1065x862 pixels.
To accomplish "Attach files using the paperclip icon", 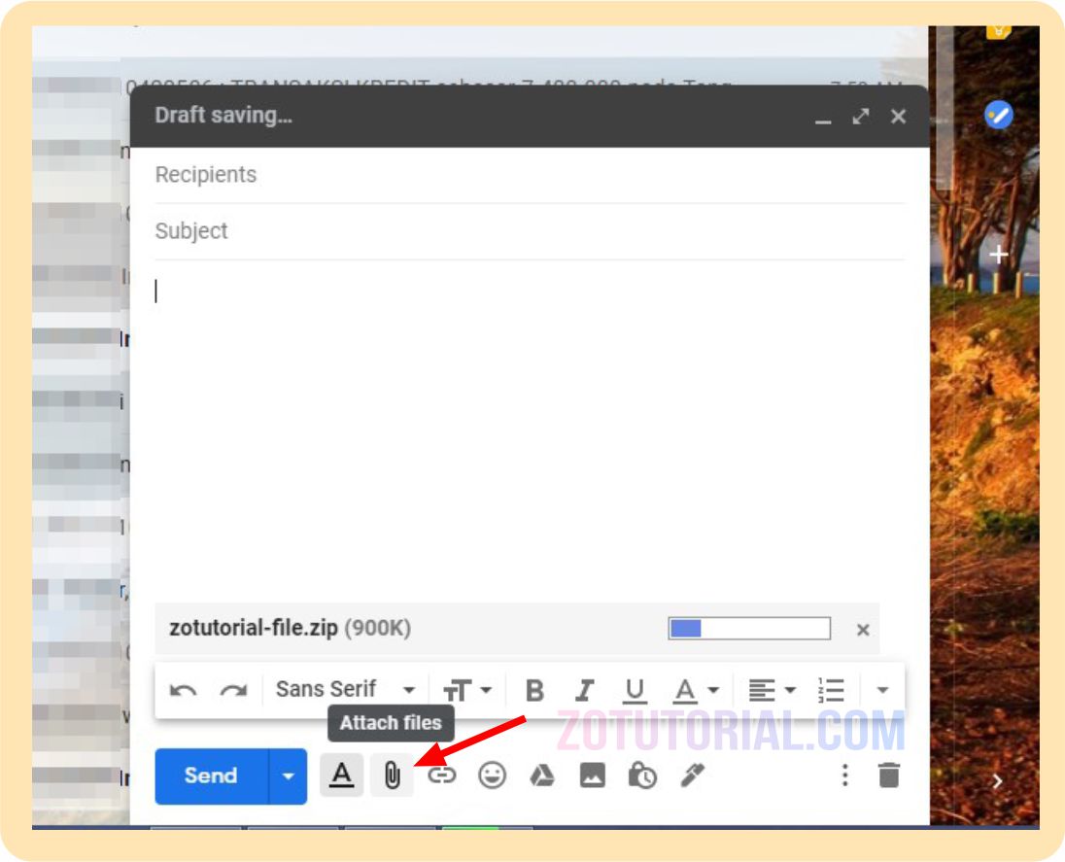I will (391, 776).
